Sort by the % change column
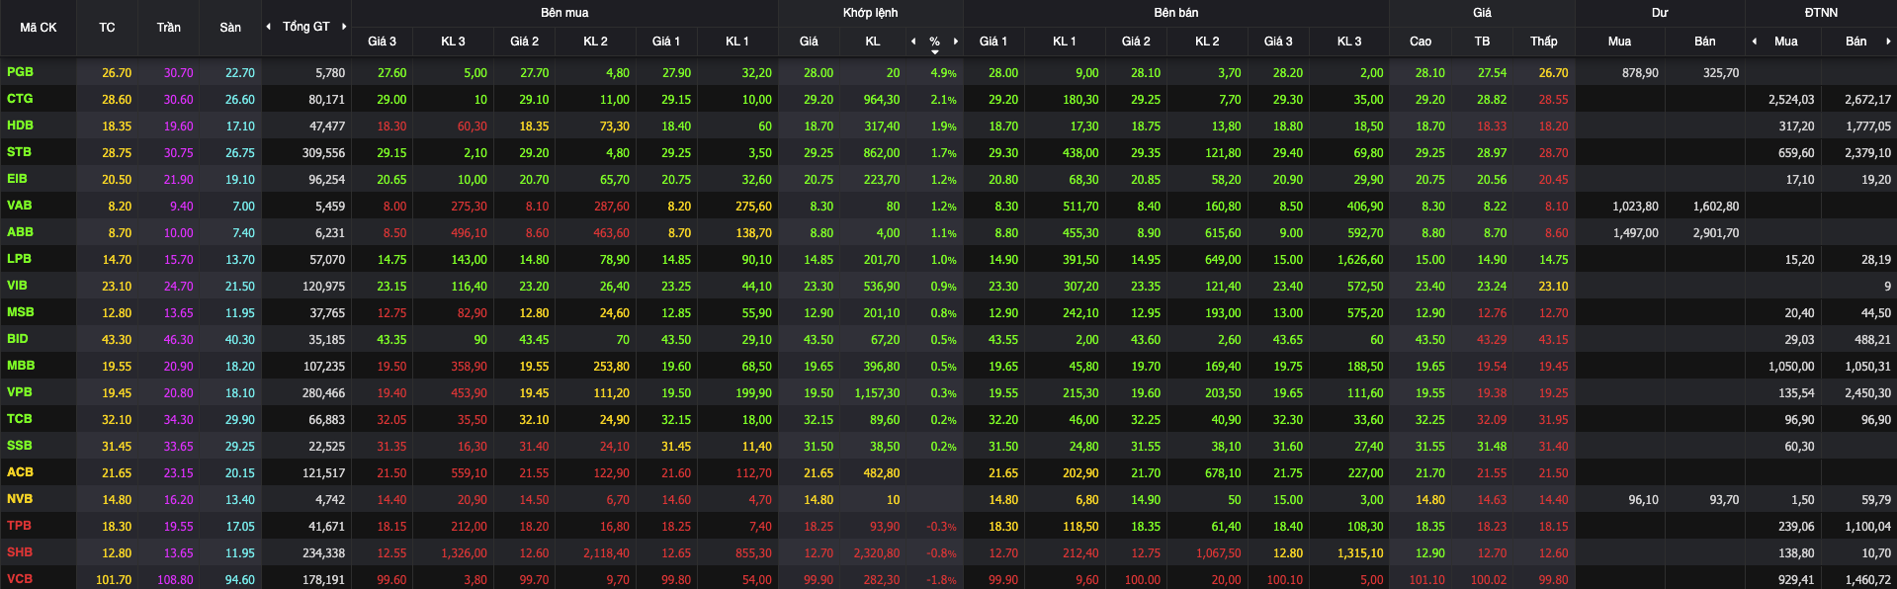This screenshot has height=589, width=1897. [934, 42]
